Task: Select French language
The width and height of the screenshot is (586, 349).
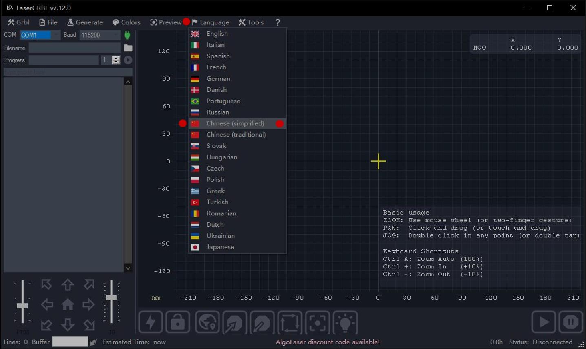Action: click(x=237, y=67)
